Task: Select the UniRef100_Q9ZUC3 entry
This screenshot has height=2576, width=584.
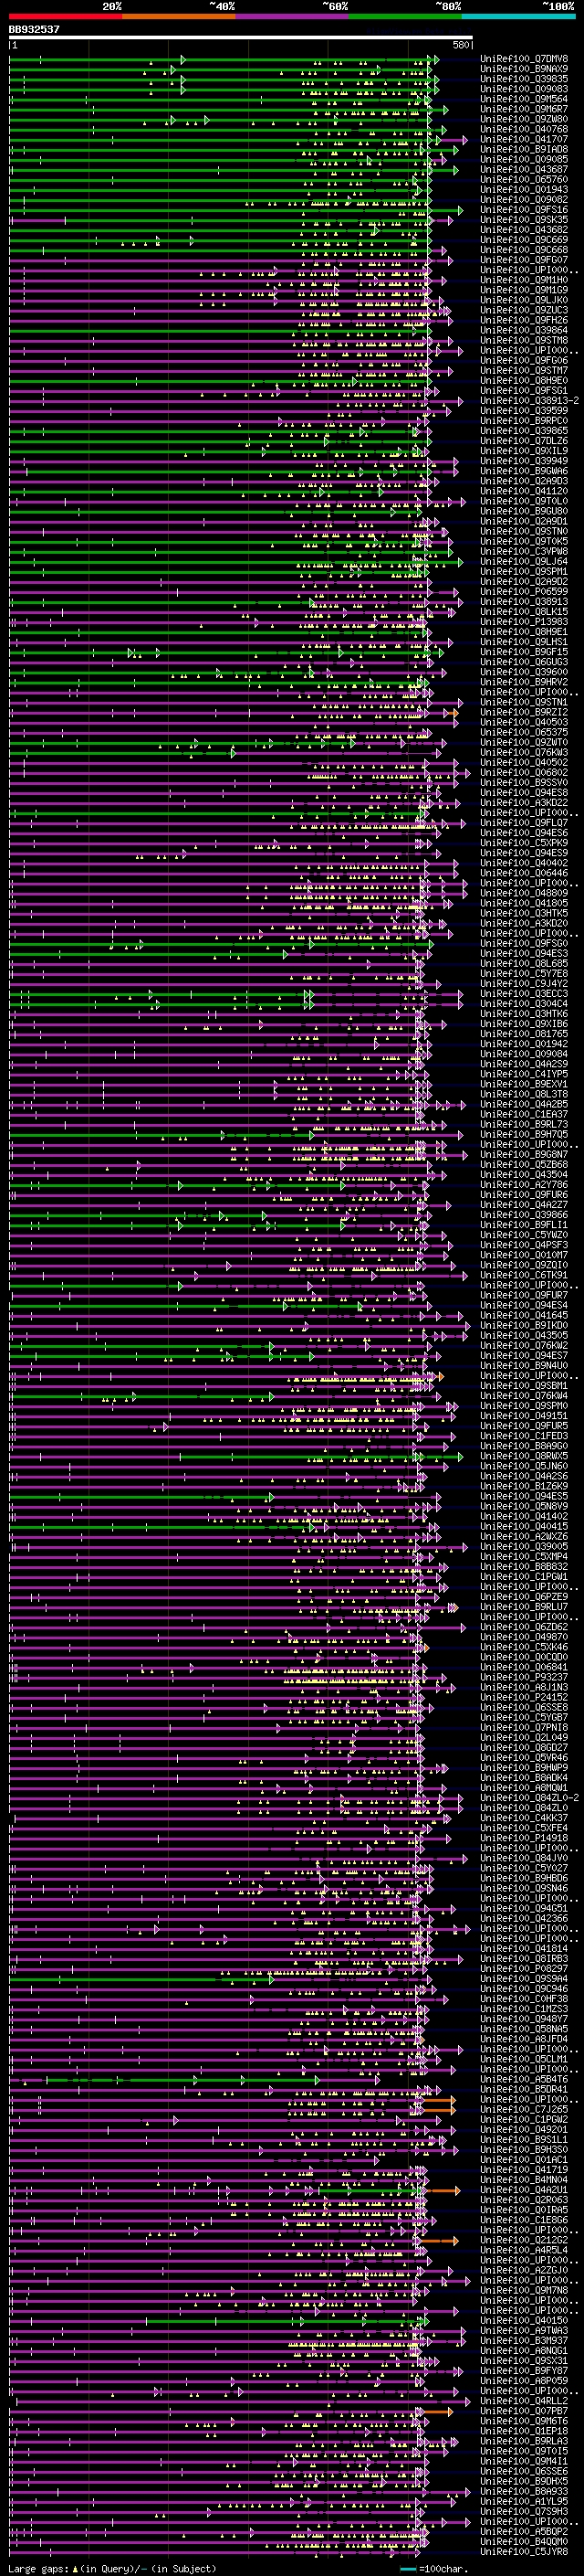Action: pyautogui.click(x=524, y=309)
